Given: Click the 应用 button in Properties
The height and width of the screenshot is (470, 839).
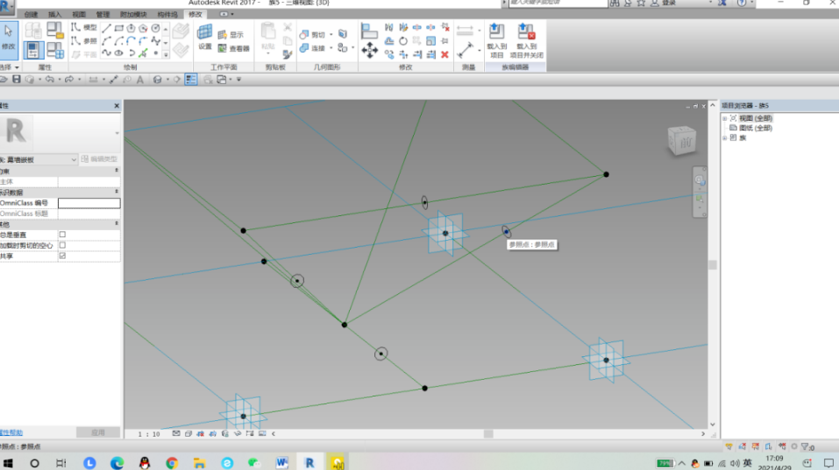Looking at the screenshot, I should tap(98, 432).
